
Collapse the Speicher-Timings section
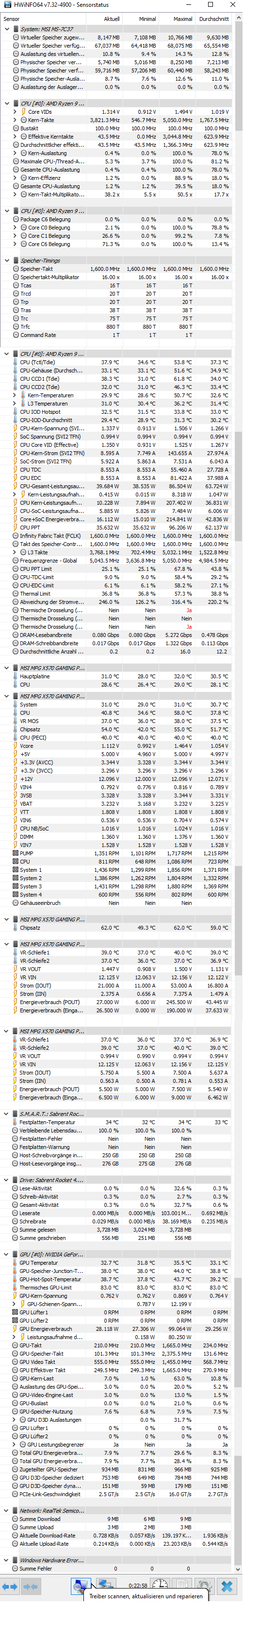pyautogui.click(x=7, y=260)
